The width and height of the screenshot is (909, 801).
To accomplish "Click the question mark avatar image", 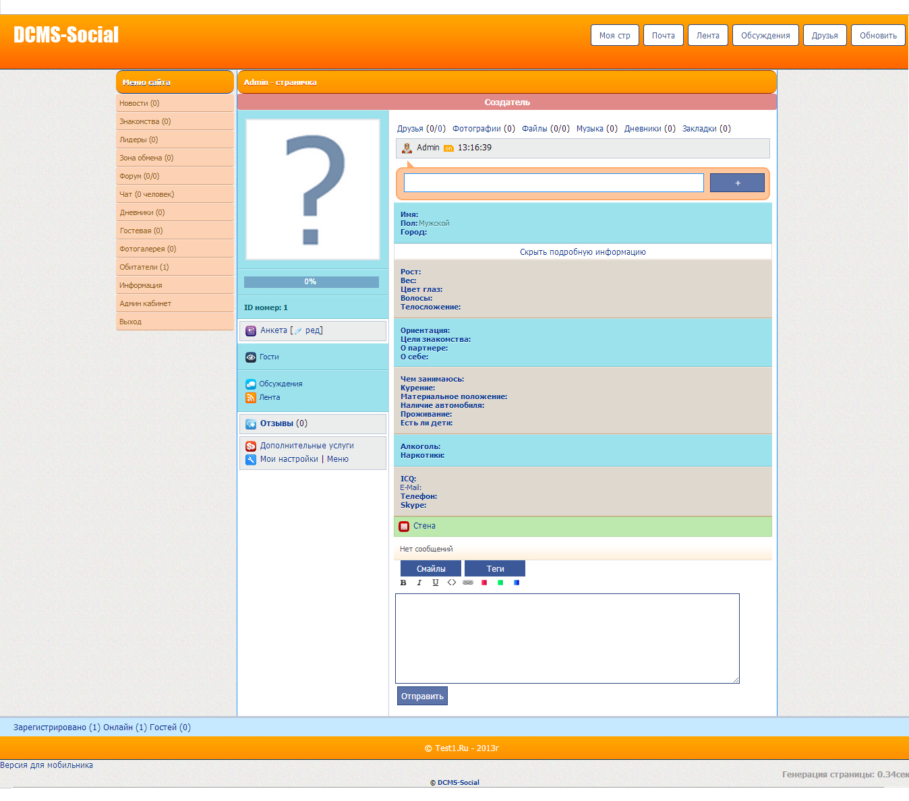I will click(313, 189).
